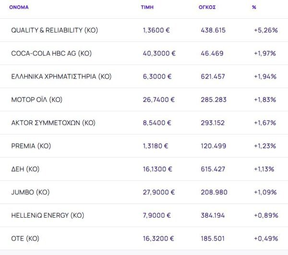This screenshot has width=288, height=255.
Task: Open HELLENiQ ENERGY (ΚΟ) stock page
Action: coord(48,215)
